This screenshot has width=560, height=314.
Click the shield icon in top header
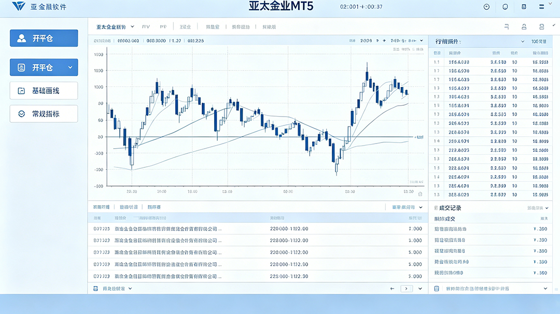click(505, 7)
